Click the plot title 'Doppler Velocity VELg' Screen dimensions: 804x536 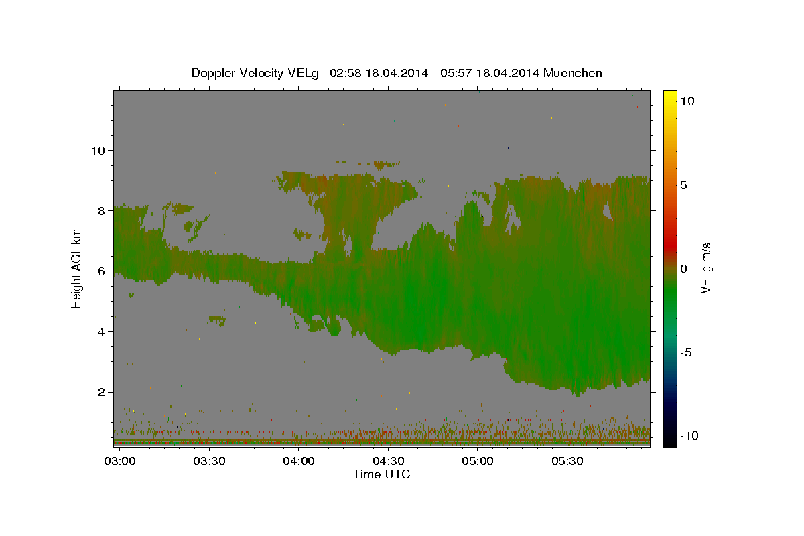tap(255, 73)
